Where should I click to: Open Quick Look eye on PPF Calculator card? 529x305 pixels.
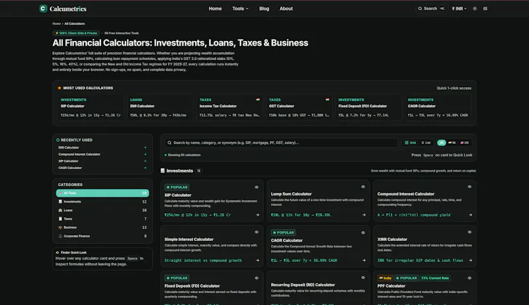tap(469, 278)
